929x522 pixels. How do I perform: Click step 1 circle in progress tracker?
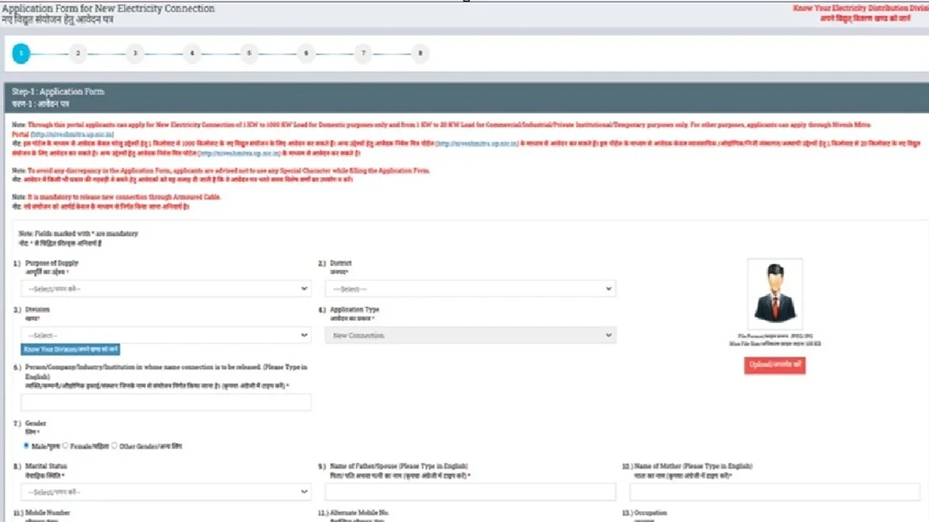(21, 53)
